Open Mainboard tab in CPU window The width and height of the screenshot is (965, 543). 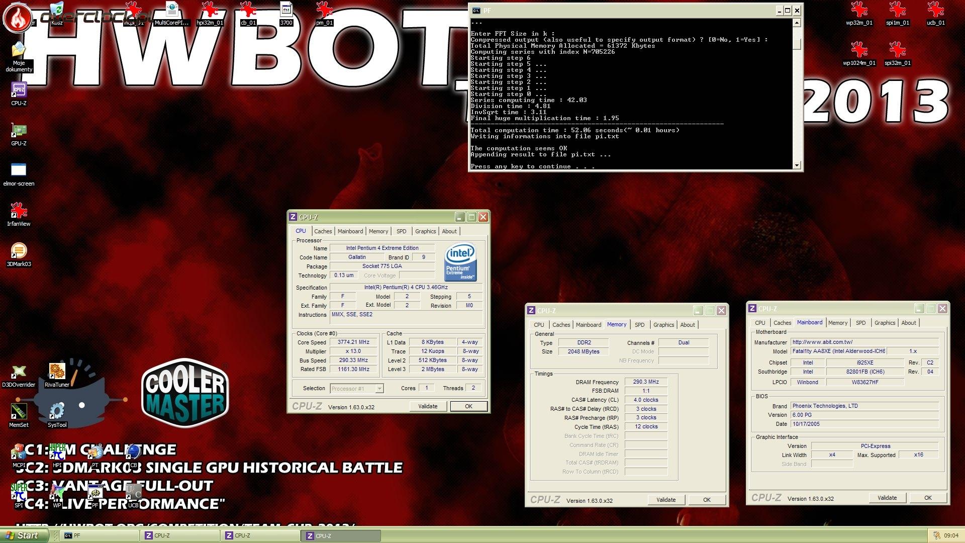(350, 231)
